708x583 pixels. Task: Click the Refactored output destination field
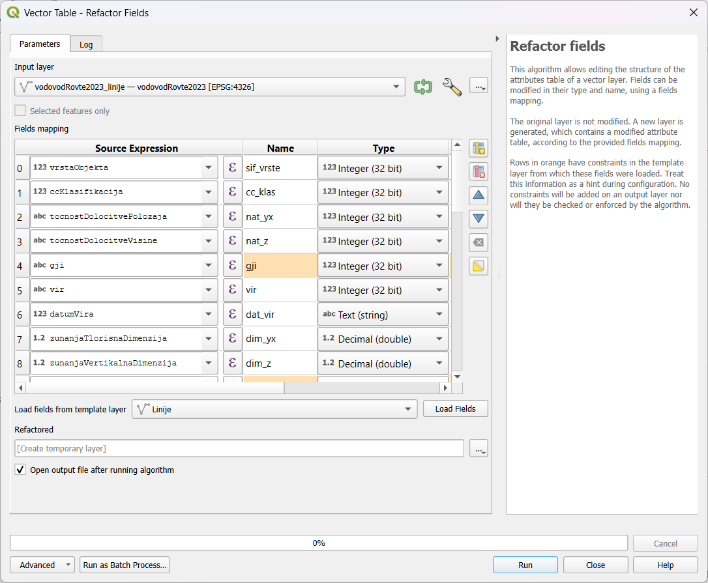[x=235, y=448]
